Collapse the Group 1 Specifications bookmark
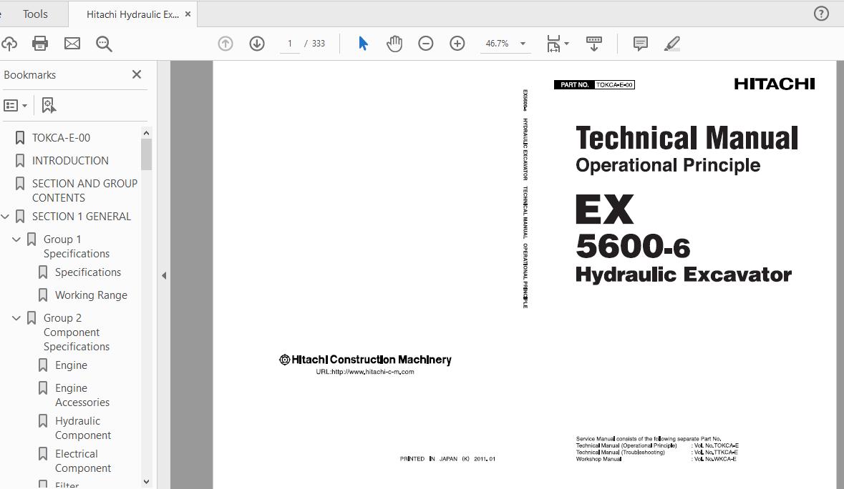Viewport: 844px width, 489px height. pyautogui.click(x=16, y=239)
